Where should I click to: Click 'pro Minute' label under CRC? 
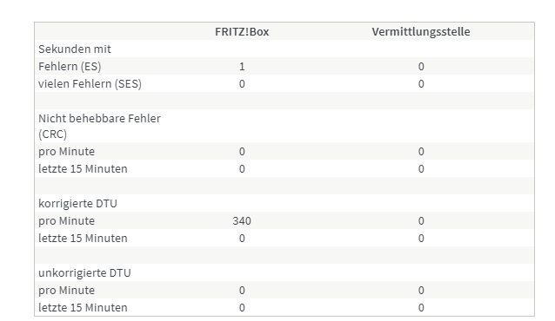(66, 152)
